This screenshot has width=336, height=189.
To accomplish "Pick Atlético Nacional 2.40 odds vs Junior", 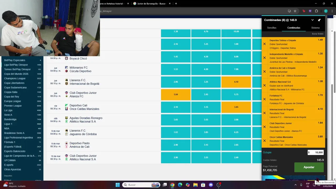I will pos(236,157).
